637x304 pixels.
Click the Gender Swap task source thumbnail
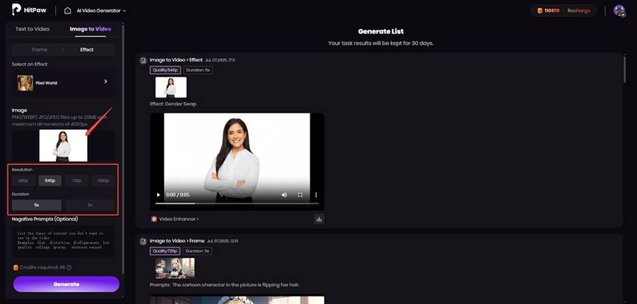pos(171,87)
